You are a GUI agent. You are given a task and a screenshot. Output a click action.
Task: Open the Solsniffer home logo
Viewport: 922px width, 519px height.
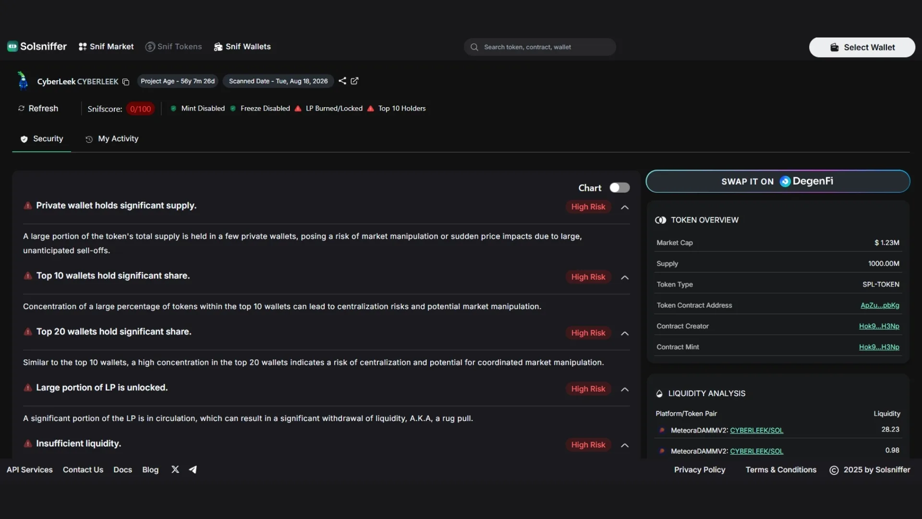click(x=37, y=47)
